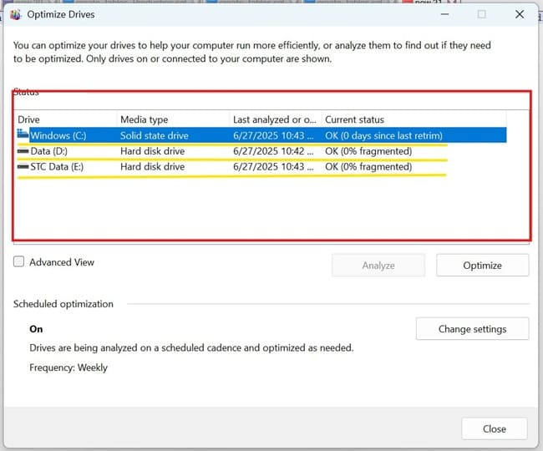Click the STC Data (E:) drive icon

tap(23, 166)
